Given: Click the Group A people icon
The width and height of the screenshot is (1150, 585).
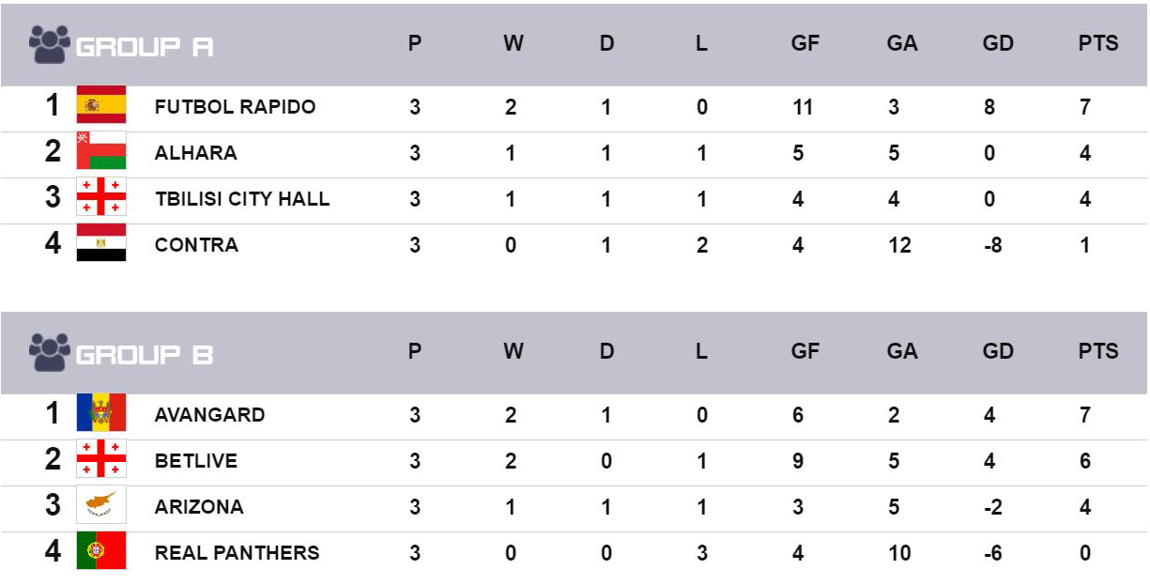Looking at the screenshot, I should [49, 44].
